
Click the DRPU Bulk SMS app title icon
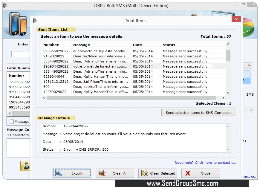pyautogui.click(x=5, y=5)
